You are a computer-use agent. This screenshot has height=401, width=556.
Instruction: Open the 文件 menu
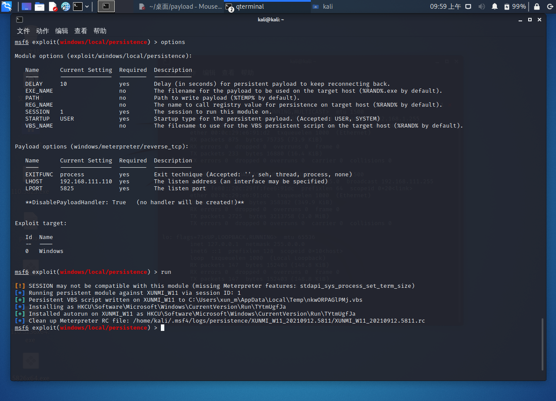pos(23,31)
